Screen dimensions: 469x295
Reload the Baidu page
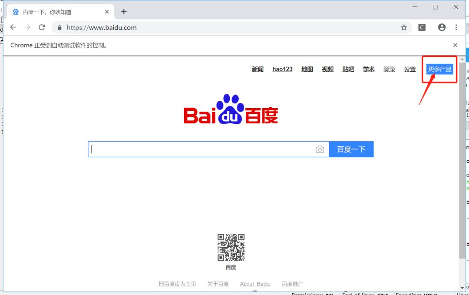click(x=42, y=27)
